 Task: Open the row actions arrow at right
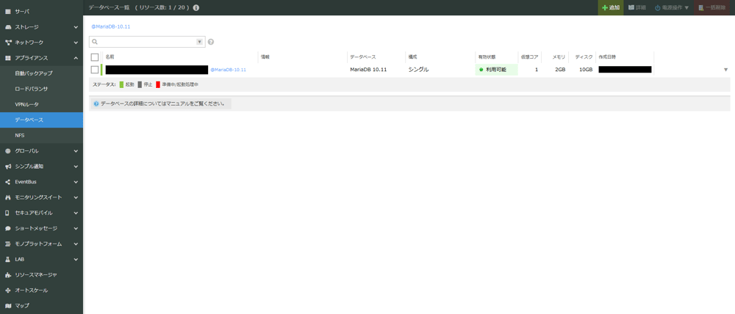pyautogui.click(x=725, y=70)
